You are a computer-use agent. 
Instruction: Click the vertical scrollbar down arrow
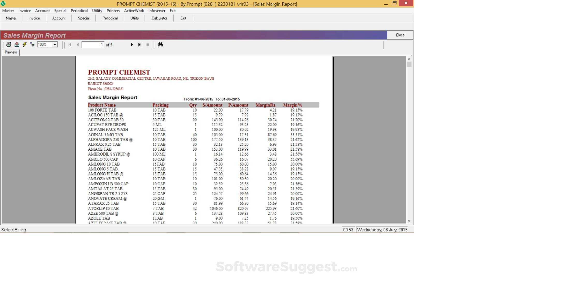point(409,221)
